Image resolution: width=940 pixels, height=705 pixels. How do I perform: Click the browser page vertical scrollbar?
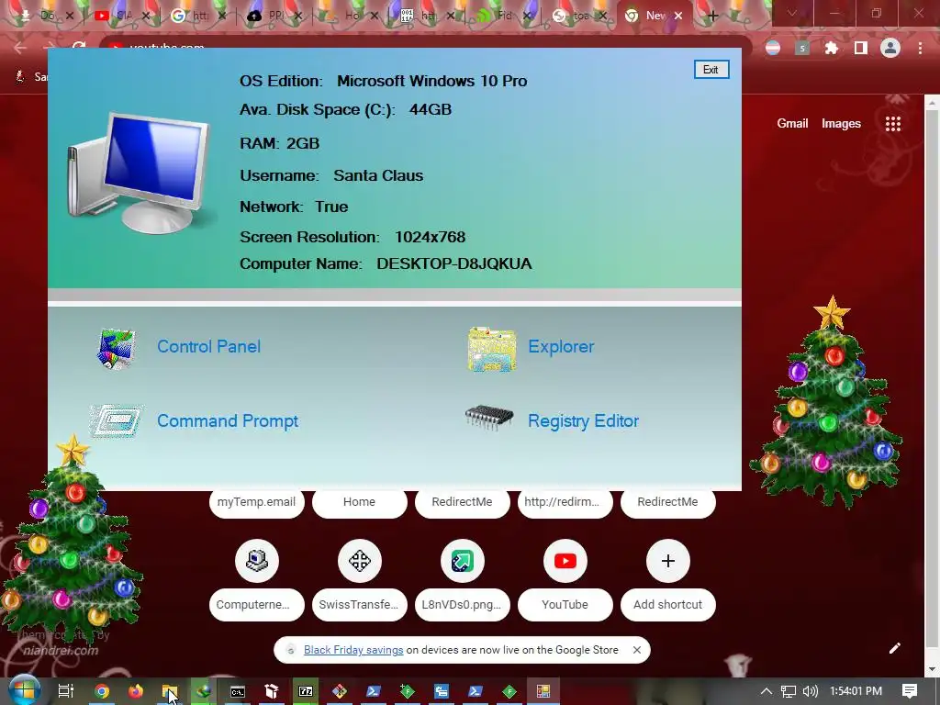point(932,385)
